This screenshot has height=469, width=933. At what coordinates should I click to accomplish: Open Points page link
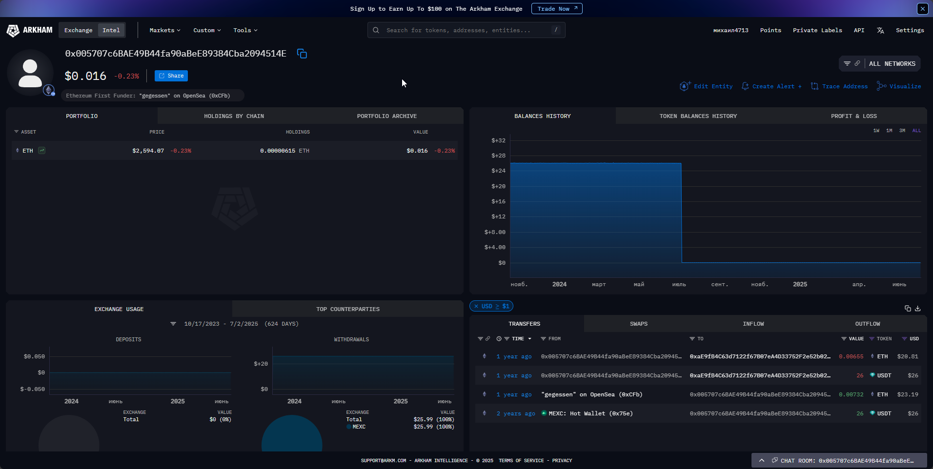point(771,30)
